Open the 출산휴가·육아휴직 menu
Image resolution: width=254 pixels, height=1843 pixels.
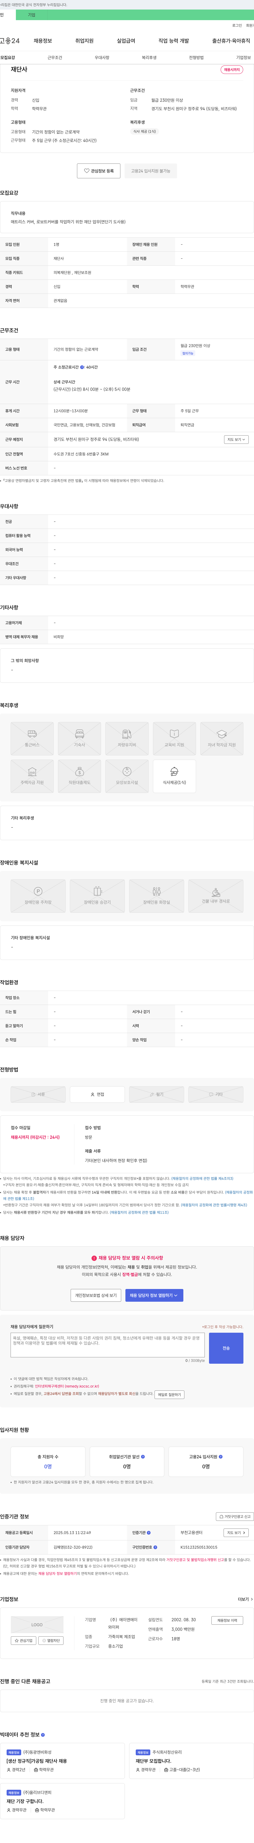231,41
